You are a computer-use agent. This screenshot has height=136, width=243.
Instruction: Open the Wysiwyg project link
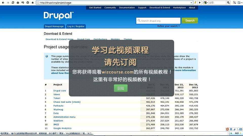(x=58, y=110)
